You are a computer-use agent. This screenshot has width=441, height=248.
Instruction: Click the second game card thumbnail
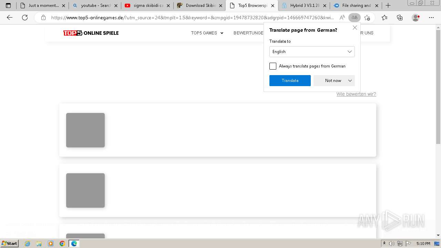(85, 190)
